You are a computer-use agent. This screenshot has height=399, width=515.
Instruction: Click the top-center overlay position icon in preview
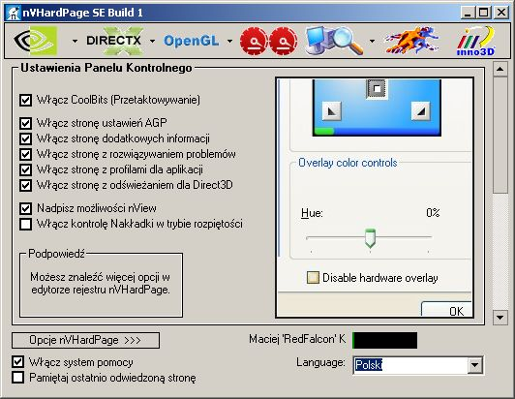pos(377,89)
